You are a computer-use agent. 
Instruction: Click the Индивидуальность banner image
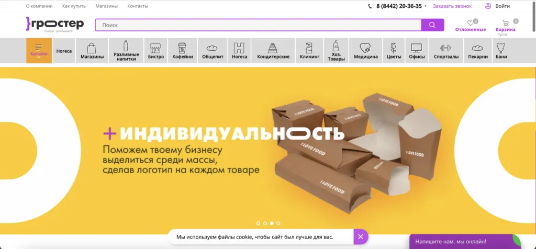click(x=268, y=151)
